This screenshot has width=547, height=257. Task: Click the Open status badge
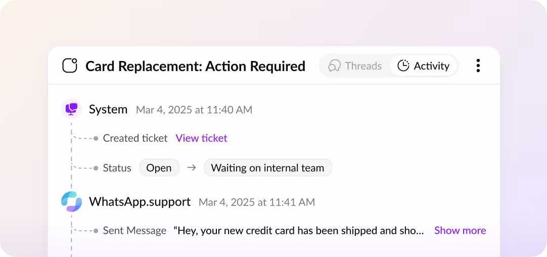point(159,168)
